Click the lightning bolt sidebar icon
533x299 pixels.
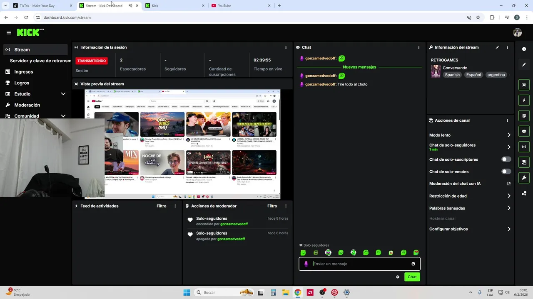click(524, 100)
